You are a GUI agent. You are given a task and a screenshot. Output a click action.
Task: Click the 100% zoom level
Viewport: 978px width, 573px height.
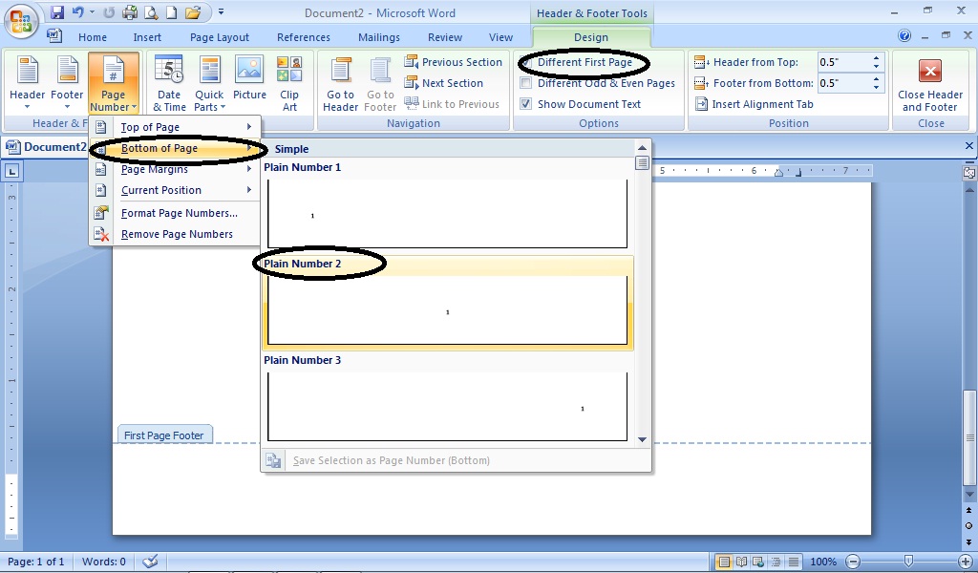tap(823, 562)
